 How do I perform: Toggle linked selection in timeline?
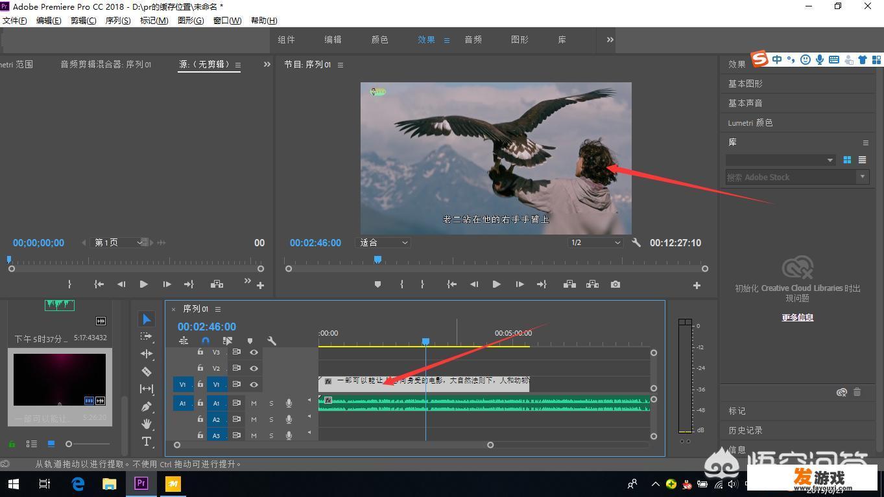click(x=228, y=341)
